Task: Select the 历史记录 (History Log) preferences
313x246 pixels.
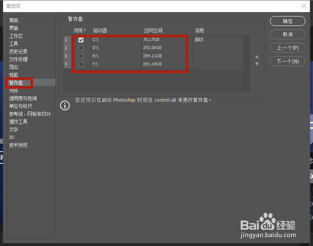Action: (18, 51)
